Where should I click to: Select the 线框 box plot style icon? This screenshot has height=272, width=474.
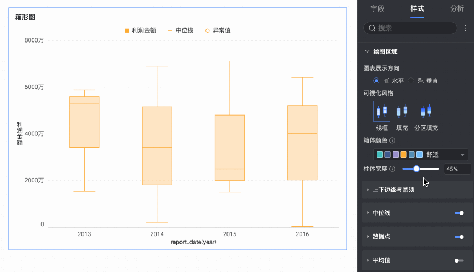[382, 111]
